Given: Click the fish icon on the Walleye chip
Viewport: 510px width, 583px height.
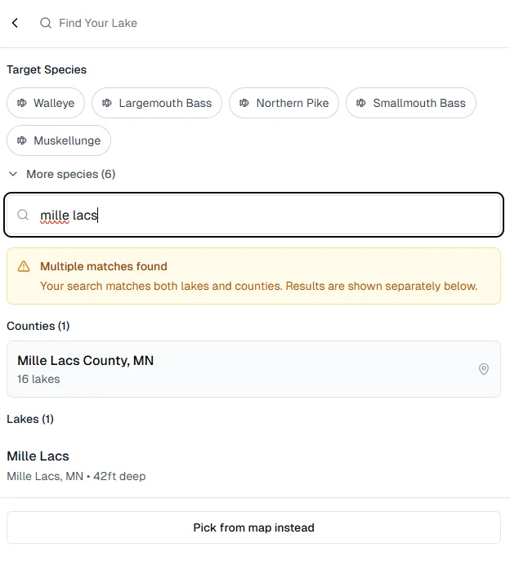Looking at the screenshot, I should coord(22,103).
